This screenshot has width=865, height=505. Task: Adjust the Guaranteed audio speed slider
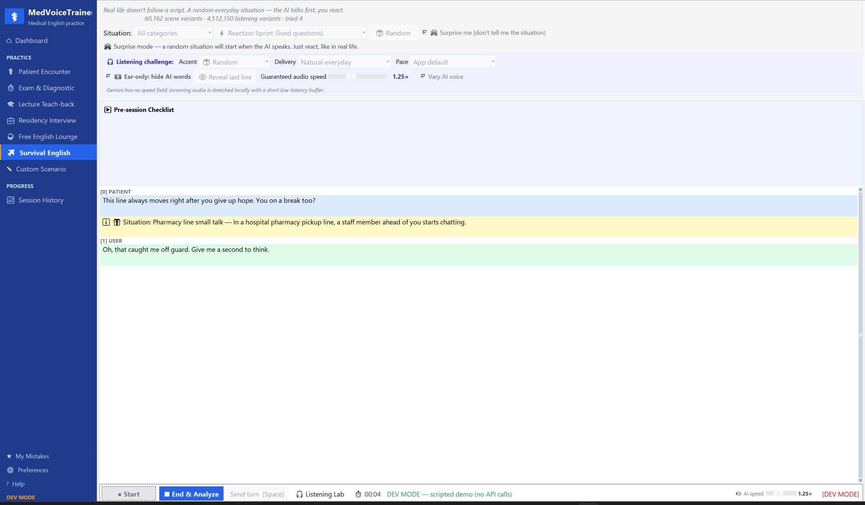(357, 76)
